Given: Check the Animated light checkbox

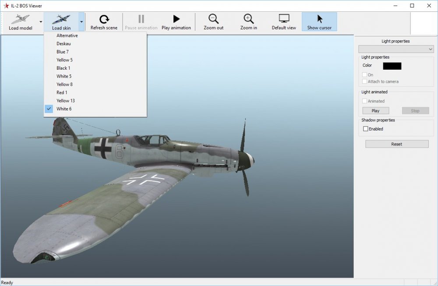Looking at the screenshot, I should [x=365, y=101].
